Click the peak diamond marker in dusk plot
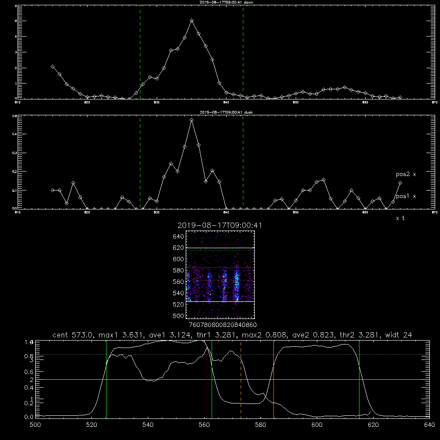The image size is (440, 440). [192, 120]
